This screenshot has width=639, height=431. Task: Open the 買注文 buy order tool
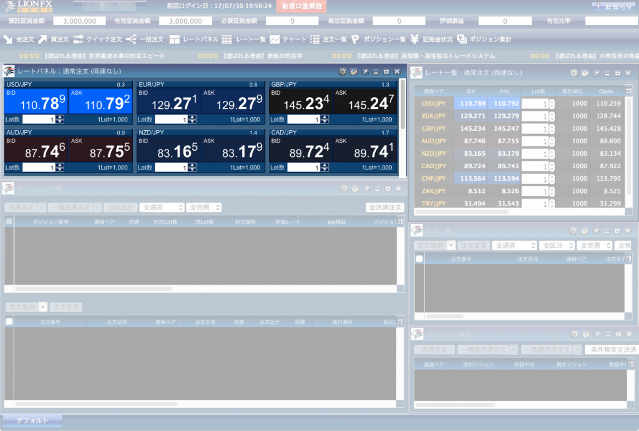(x=54, y=39)
